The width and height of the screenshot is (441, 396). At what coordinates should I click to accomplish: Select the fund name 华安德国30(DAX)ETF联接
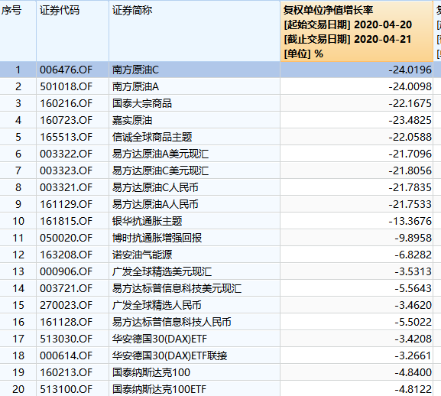[x=170, y=355]
